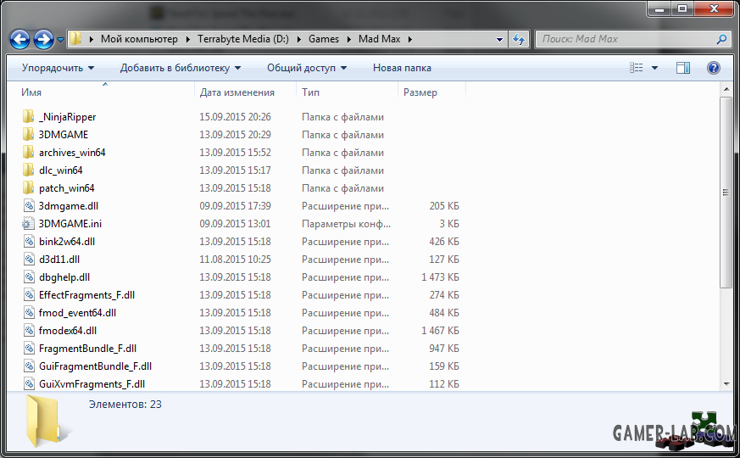740x458 pixels.
Task: Select the dbghelp.dll file icon
Action: click(x=29, y=276)
